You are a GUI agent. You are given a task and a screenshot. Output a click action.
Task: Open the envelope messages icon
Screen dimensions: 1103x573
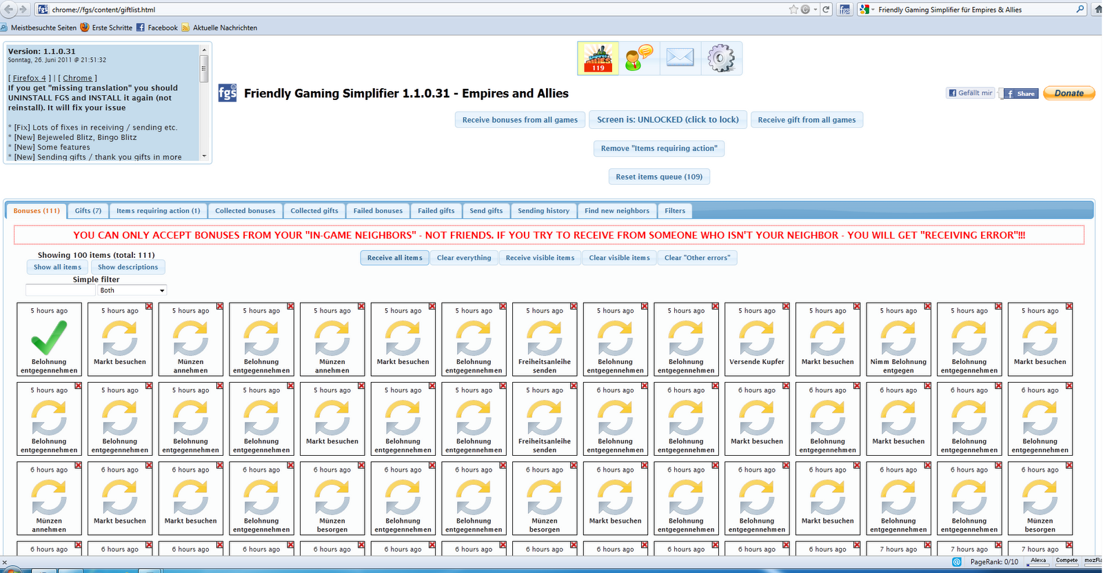[x=680, y=59]
